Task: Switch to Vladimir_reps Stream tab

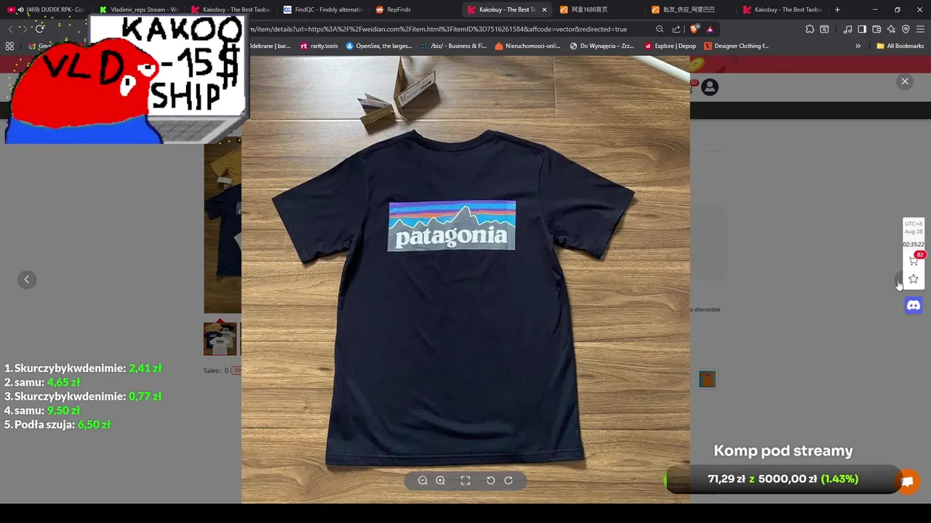Action: pyautogui.click(x=138, y=9)
